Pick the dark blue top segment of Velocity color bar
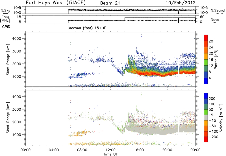Viewport: 226px width, 156px height. coord(206,96)
